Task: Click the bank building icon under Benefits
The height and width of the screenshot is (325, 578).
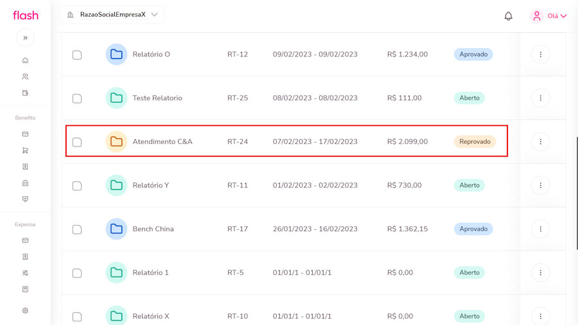Action: 25,183
